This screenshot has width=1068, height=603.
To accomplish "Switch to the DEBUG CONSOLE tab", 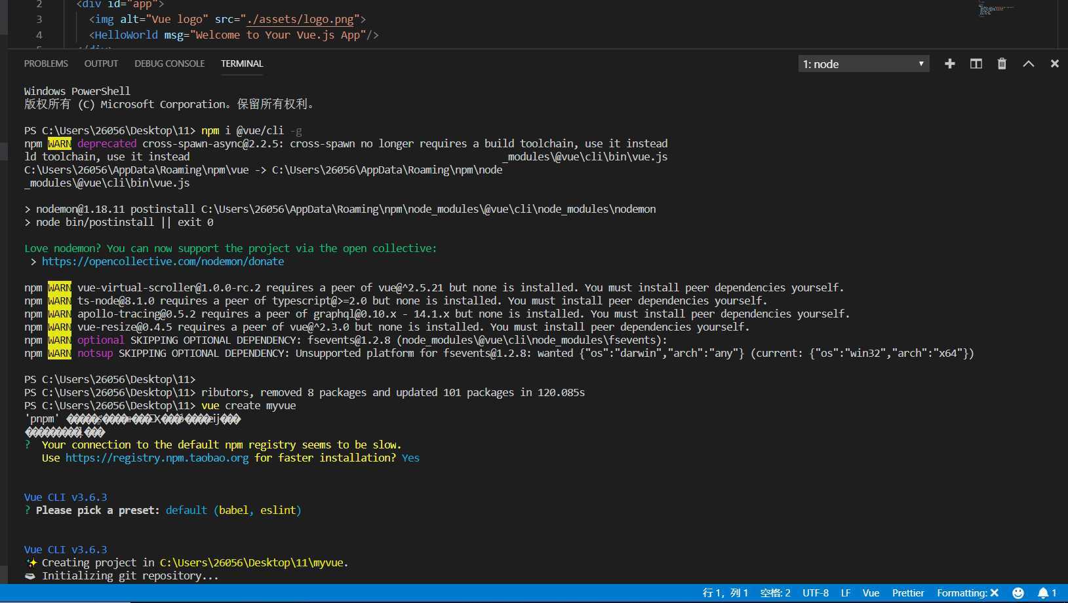I will (170, 64).
